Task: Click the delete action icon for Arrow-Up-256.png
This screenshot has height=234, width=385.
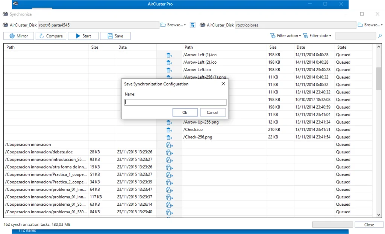Action: (169, 122)
